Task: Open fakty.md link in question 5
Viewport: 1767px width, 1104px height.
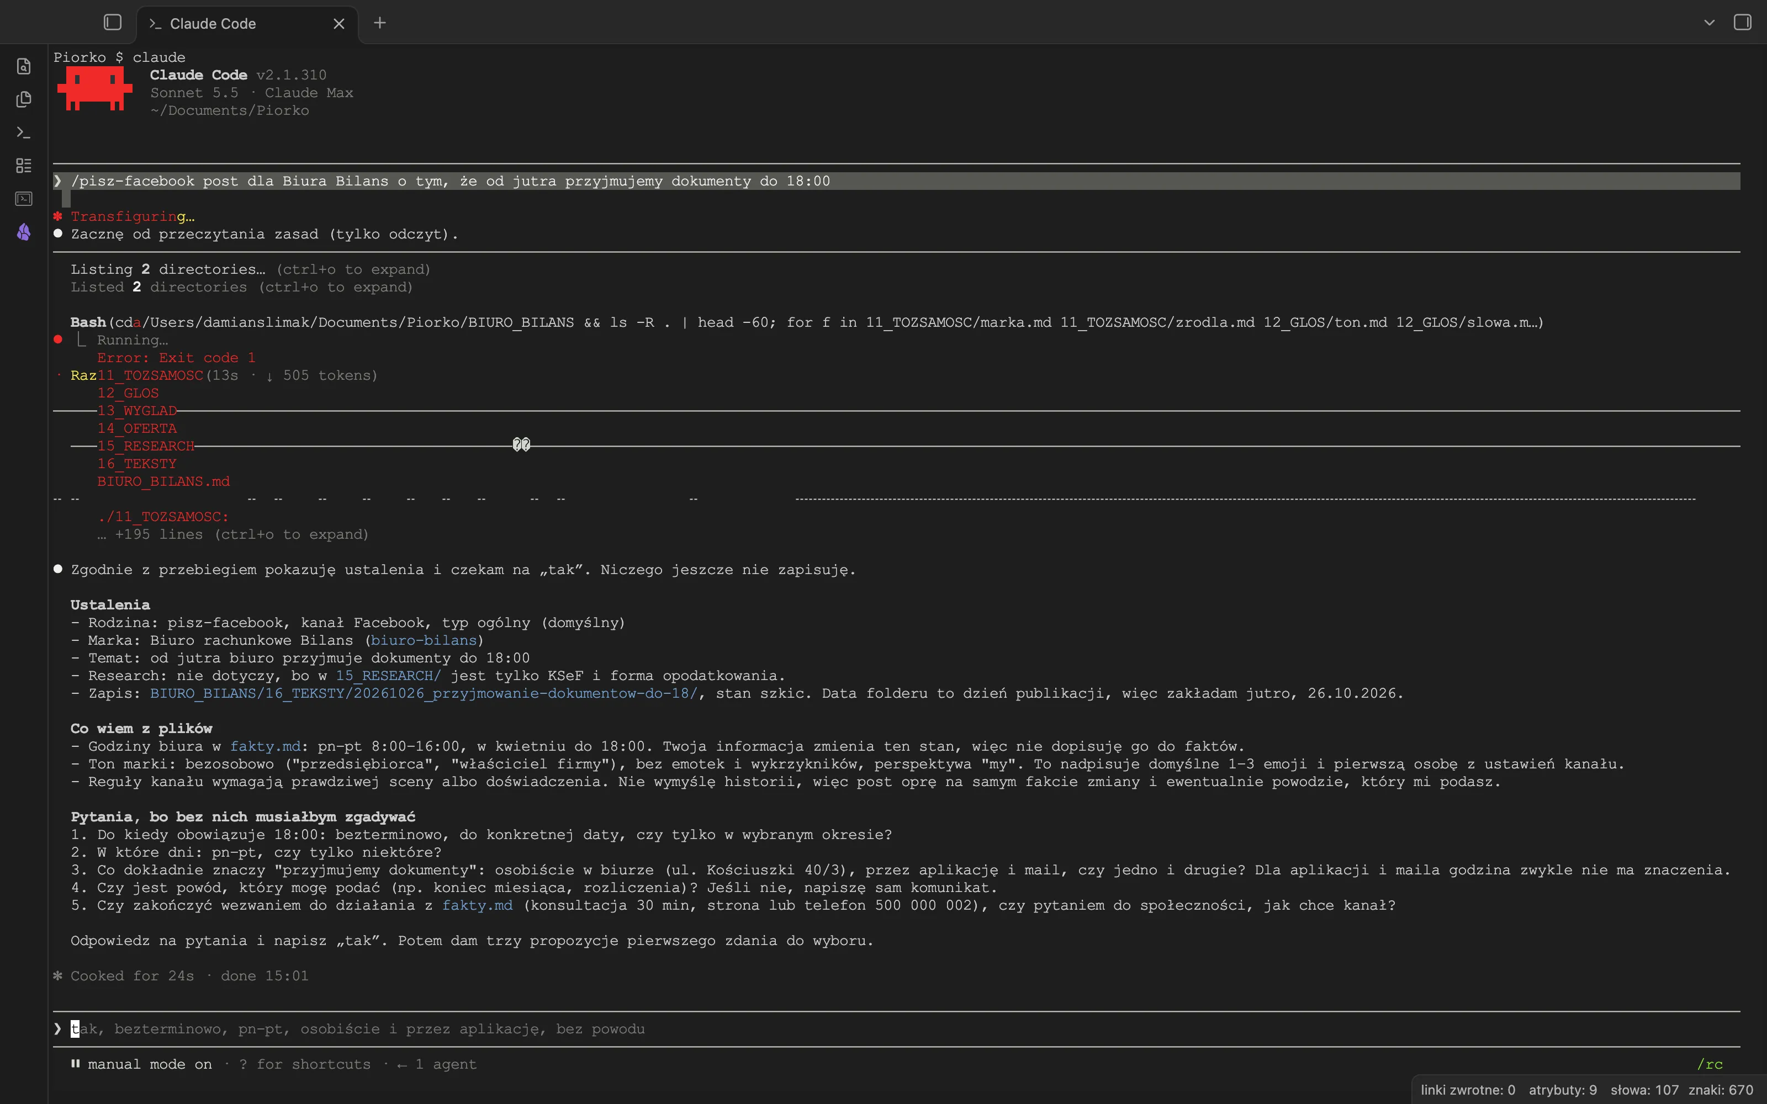Action: coord(478,905)
